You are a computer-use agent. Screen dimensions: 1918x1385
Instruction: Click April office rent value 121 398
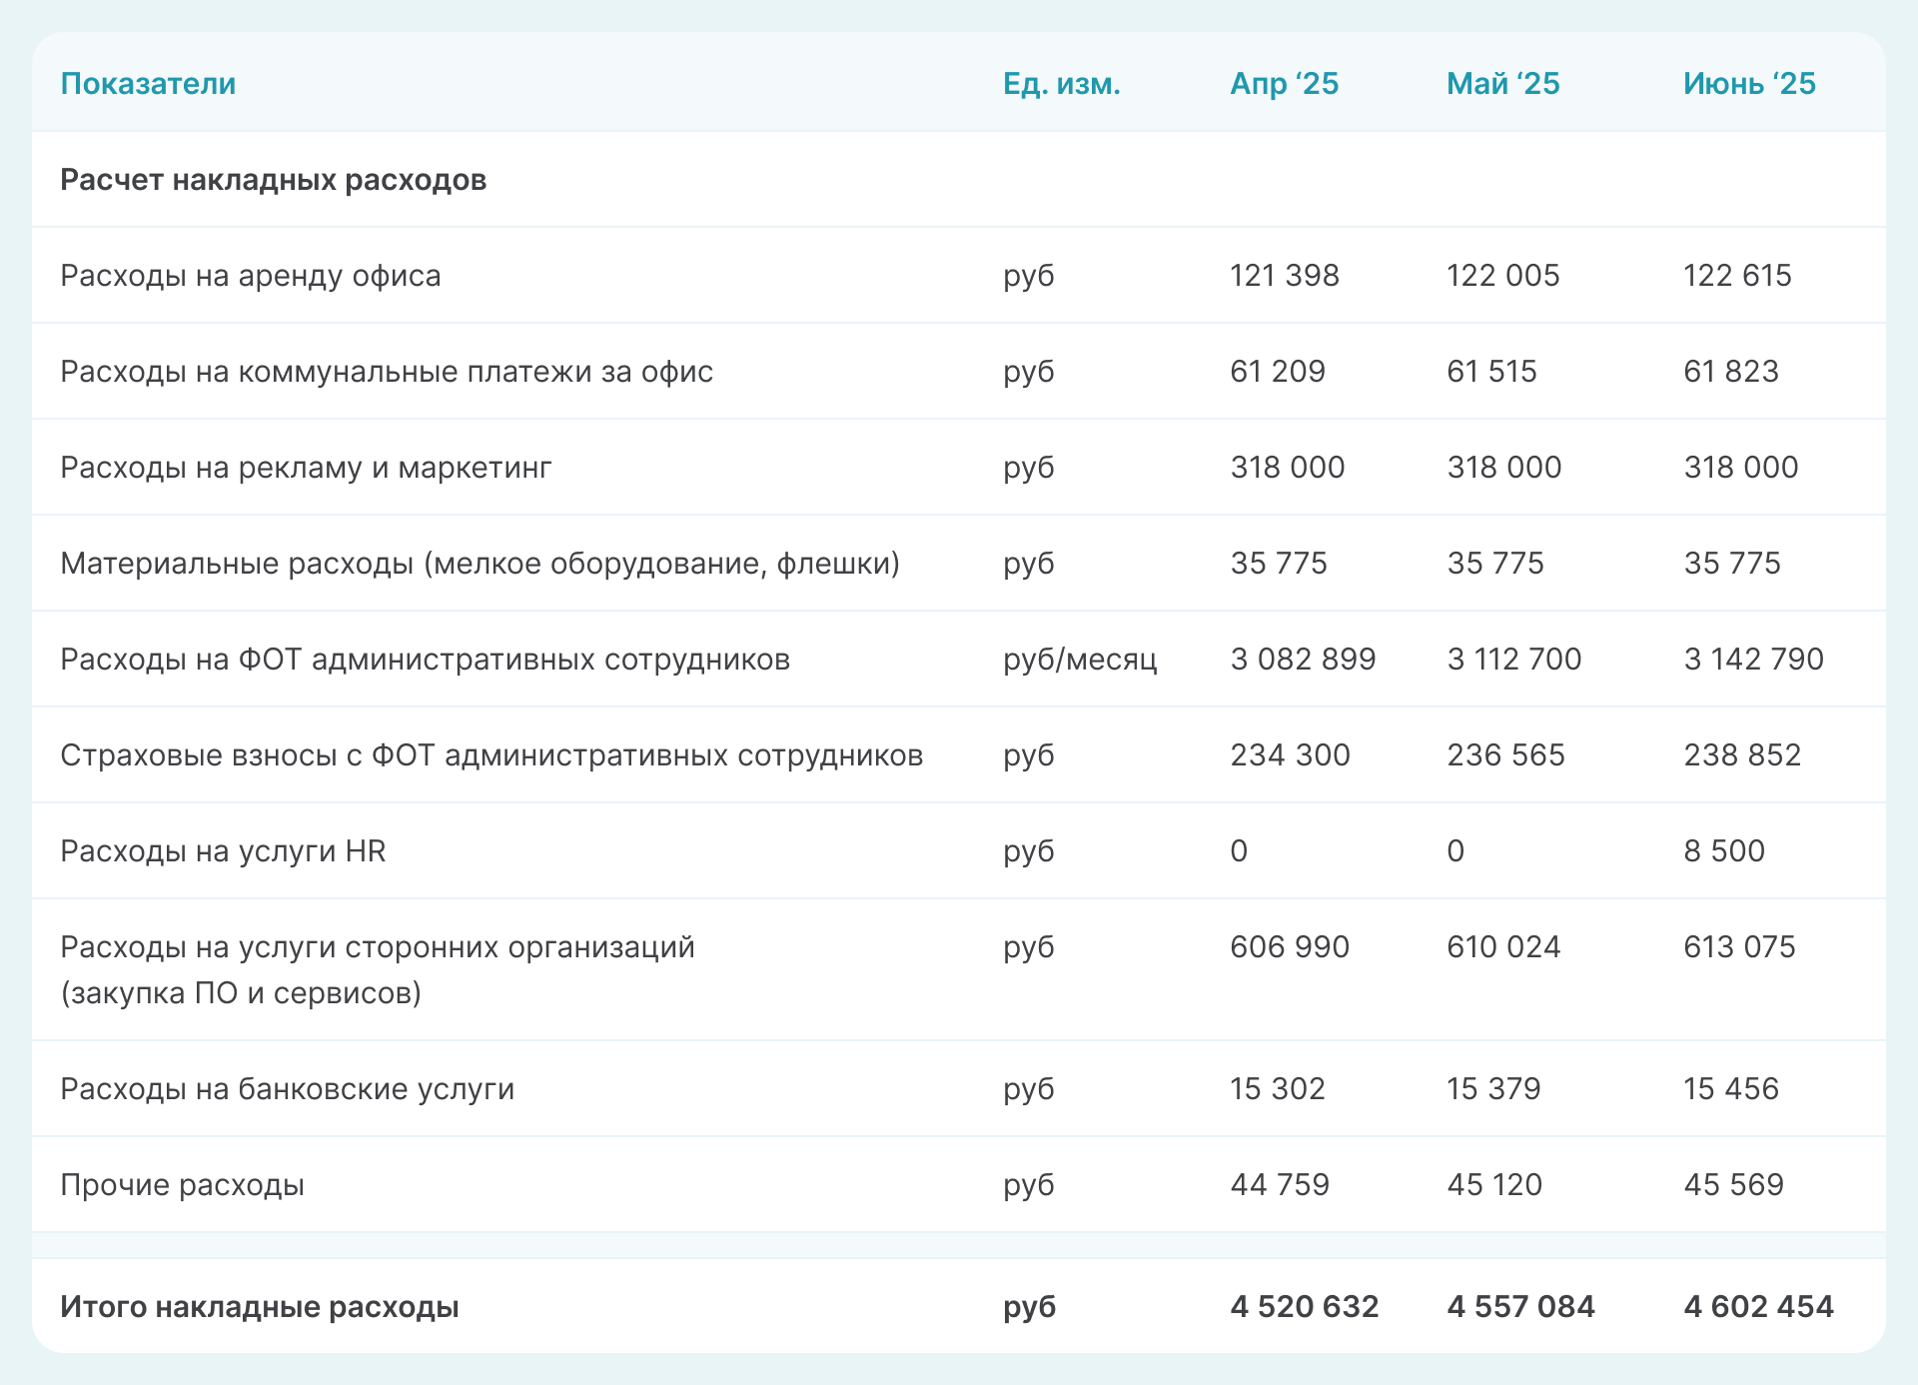pos(1284,276)
